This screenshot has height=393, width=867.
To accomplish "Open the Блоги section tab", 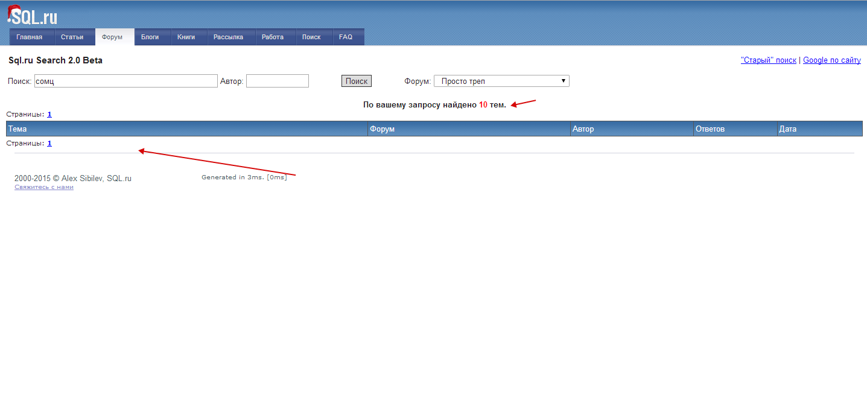I will point(150,37).
